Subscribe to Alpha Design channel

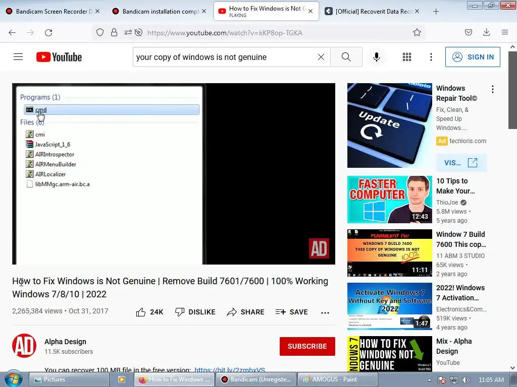(x=307, y=346)
